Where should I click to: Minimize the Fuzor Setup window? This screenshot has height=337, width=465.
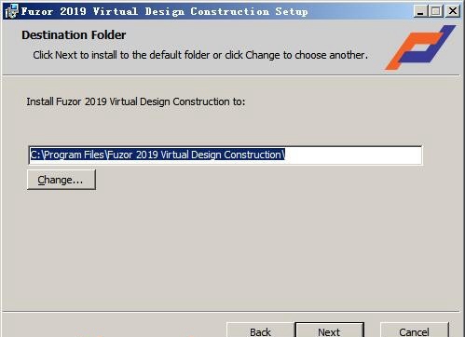(x=420, y=11)
